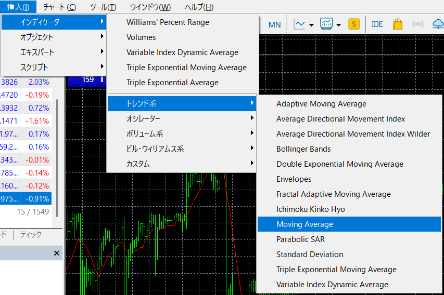Screen dimensions: 444x295
Task: Expand the スクリプト submenu
Action: point(54,67)
